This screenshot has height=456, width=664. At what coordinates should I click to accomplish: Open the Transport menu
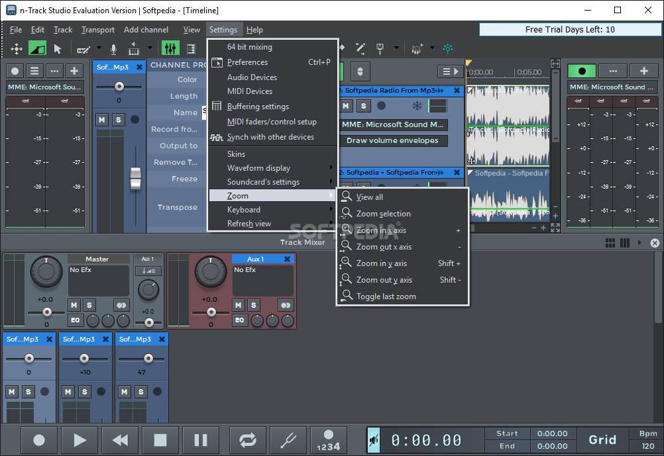coord(98,30)
